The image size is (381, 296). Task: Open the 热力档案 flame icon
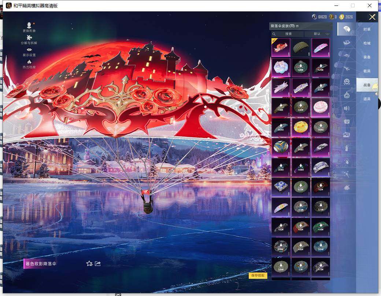[x=29, y=62]
